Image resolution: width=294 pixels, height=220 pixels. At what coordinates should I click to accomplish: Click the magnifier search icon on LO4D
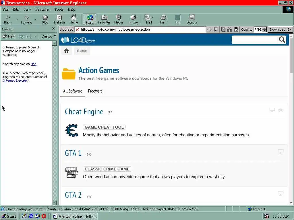[x=282, y=40]
